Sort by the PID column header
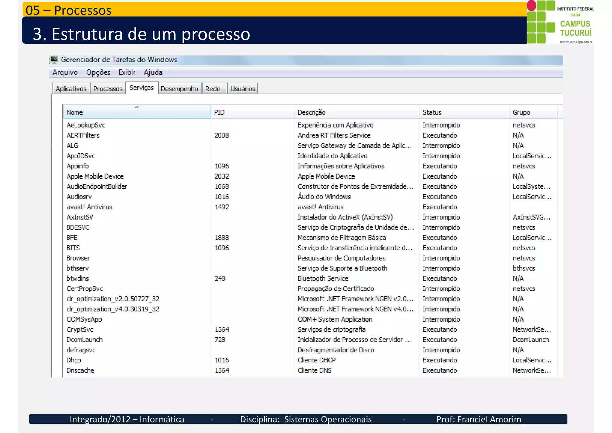 click(253, 112)
